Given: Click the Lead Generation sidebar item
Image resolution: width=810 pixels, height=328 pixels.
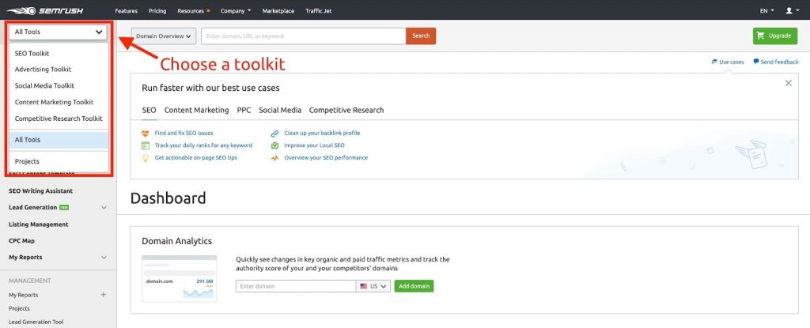Looking at the screenshot, I should pos(33,208).
